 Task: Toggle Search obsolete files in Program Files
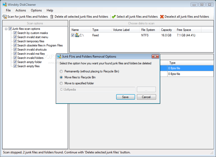pos(15,45)
